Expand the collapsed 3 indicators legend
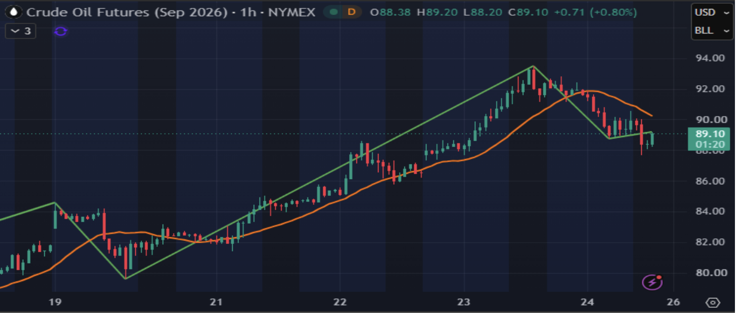The width and height of the screenshot is (736, 313). [x=21, y=32]
